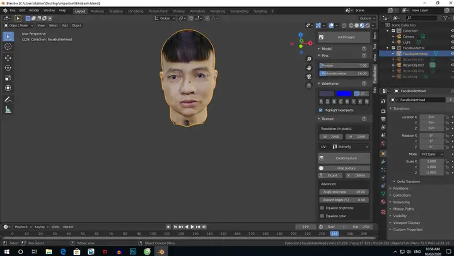Activate the Transform tool

(x=8, y=88)
